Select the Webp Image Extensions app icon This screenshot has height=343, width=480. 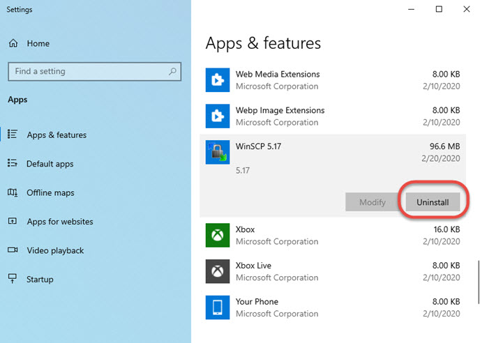pyautogui.click(x=218, y=116)
